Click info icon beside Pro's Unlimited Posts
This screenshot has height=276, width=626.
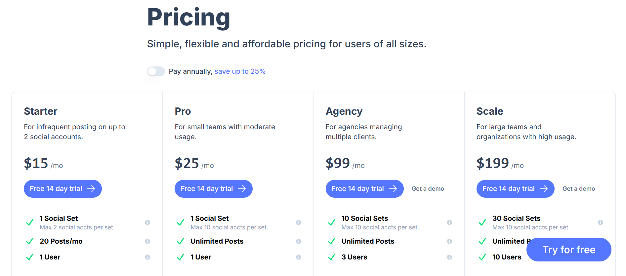[x=299, y=241]
